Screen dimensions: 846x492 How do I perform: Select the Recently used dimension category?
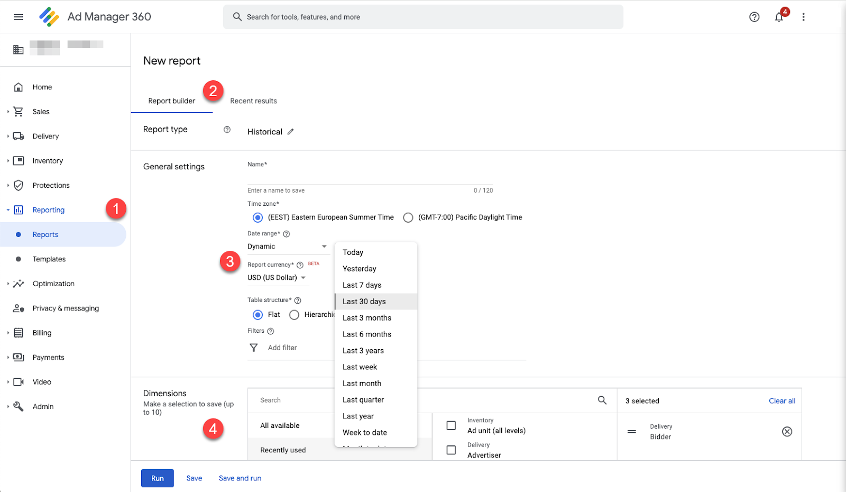[340, 450]
